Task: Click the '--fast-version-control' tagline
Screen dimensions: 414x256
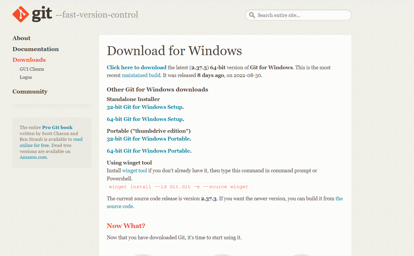Action: [97, 15]
